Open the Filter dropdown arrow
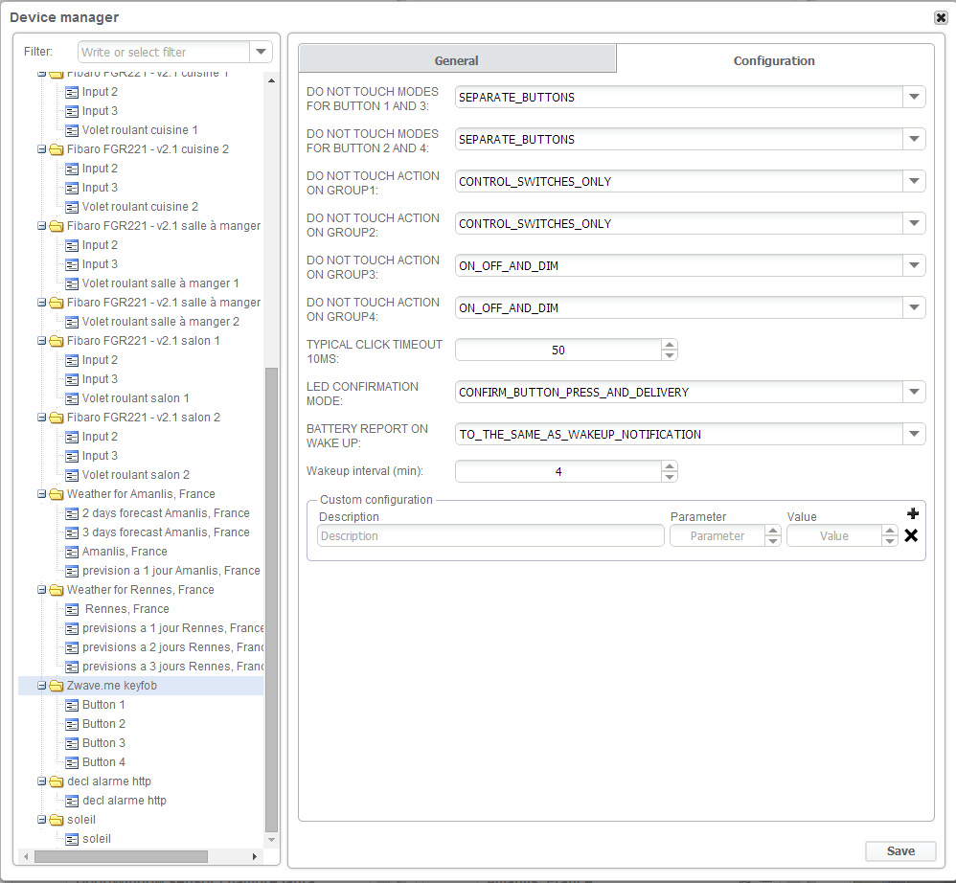Screen dimensions: 956x883 pos(261,52)
